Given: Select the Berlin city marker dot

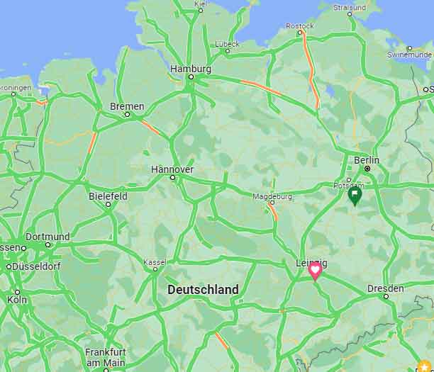Looking at the screenshot, I should point(367,169).
